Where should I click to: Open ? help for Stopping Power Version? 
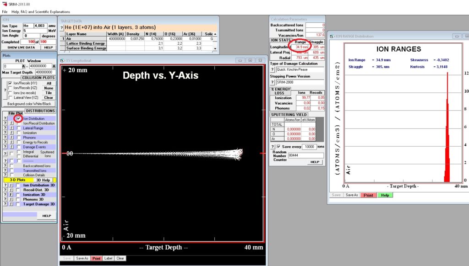click(x=273, y=82)
